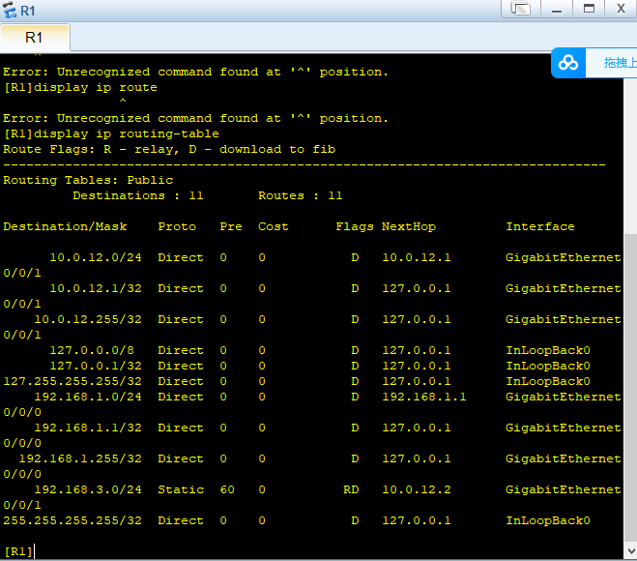
Task: Close the R1 console window
Action: click(620, 9)
